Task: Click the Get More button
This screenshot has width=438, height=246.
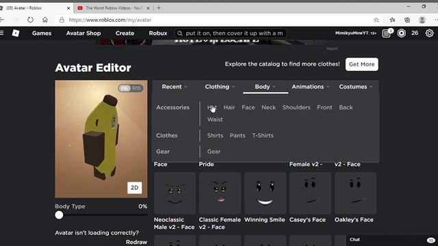Action: (362, 64)
